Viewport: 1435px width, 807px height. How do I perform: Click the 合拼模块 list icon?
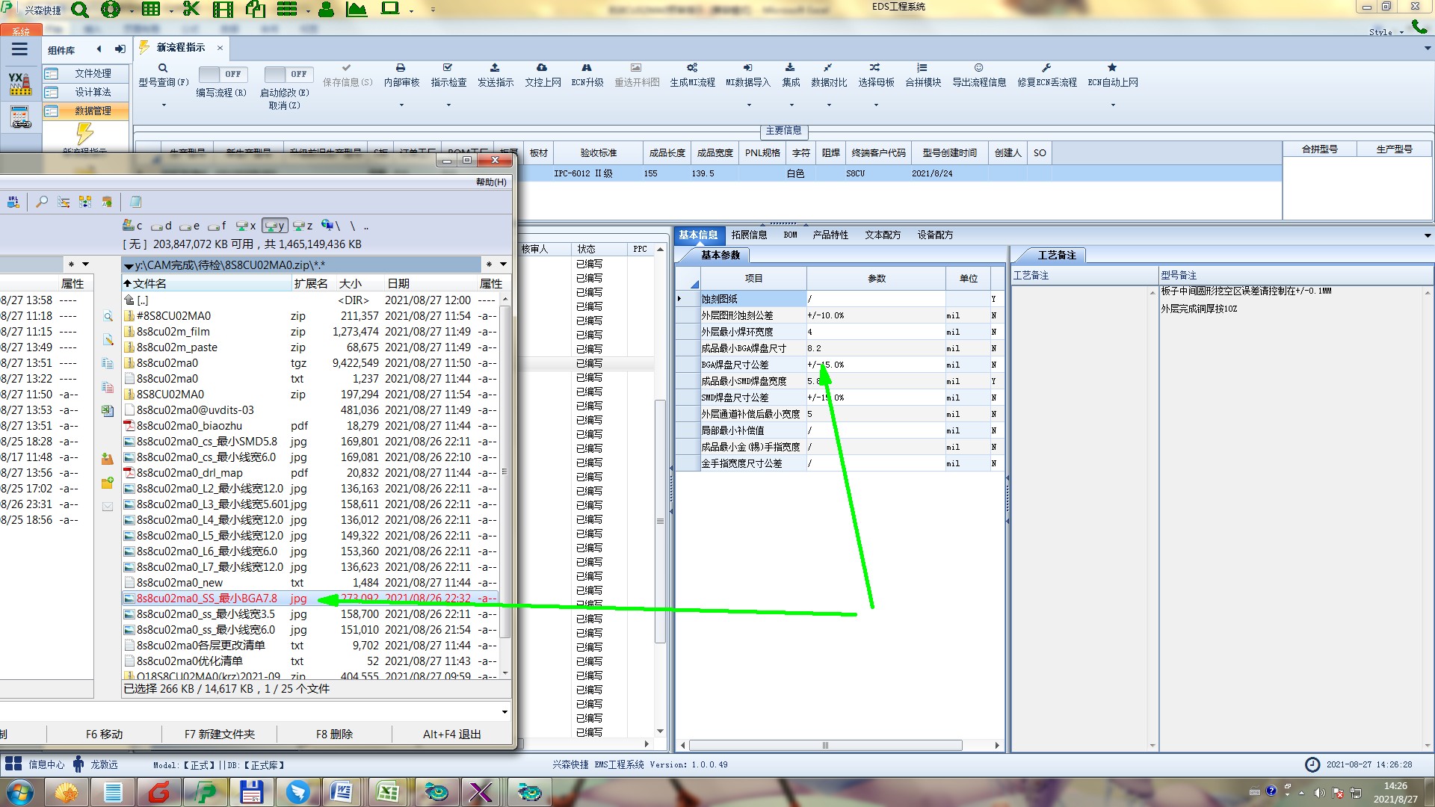click(922, 68)
